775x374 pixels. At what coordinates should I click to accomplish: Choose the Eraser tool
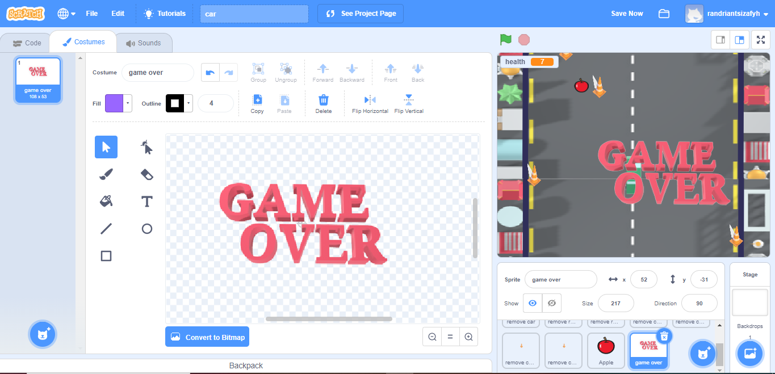click(146, 174)
